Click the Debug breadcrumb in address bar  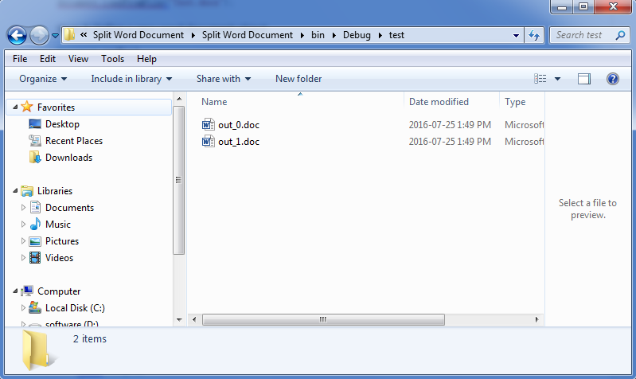tap(357, 35)
